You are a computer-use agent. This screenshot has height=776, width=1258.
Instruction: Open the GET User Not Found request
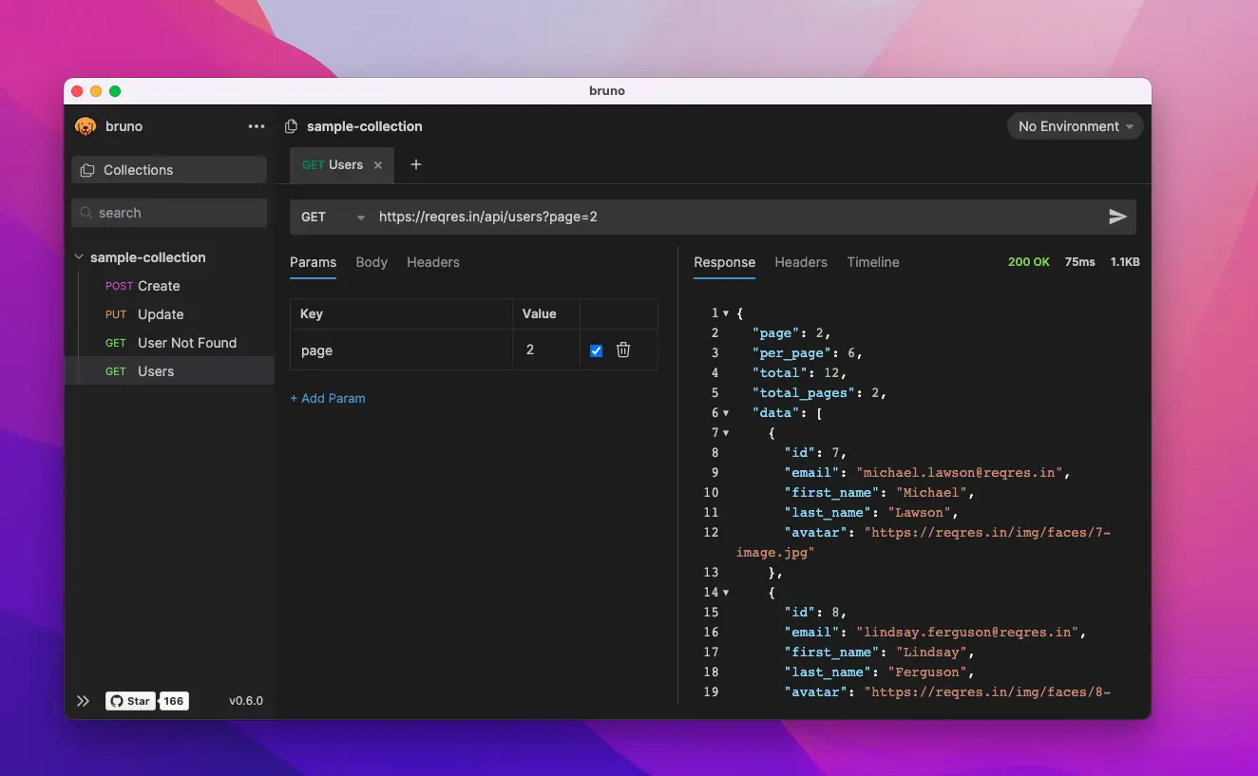tap(169, 343)
